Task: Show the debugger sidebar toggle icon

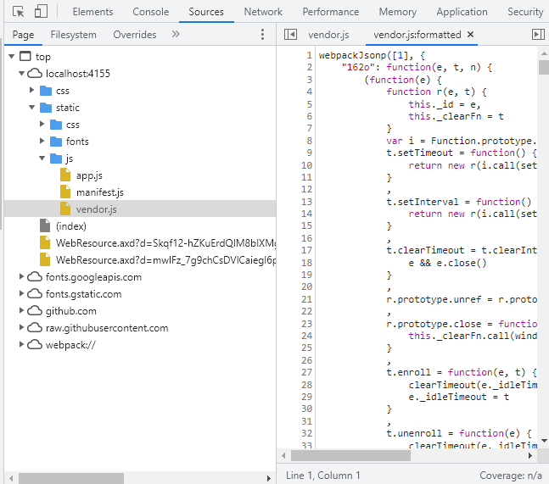Action: [x=538, y=34]
